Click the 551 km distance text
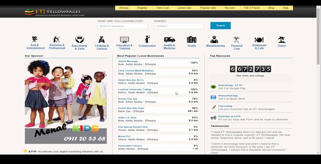 pyautogui.click(x=193, y=111)
